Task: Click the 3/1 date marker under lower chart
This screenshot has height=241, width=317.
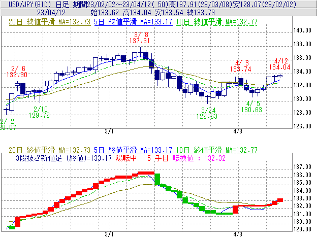Action: tap(109, 234)
